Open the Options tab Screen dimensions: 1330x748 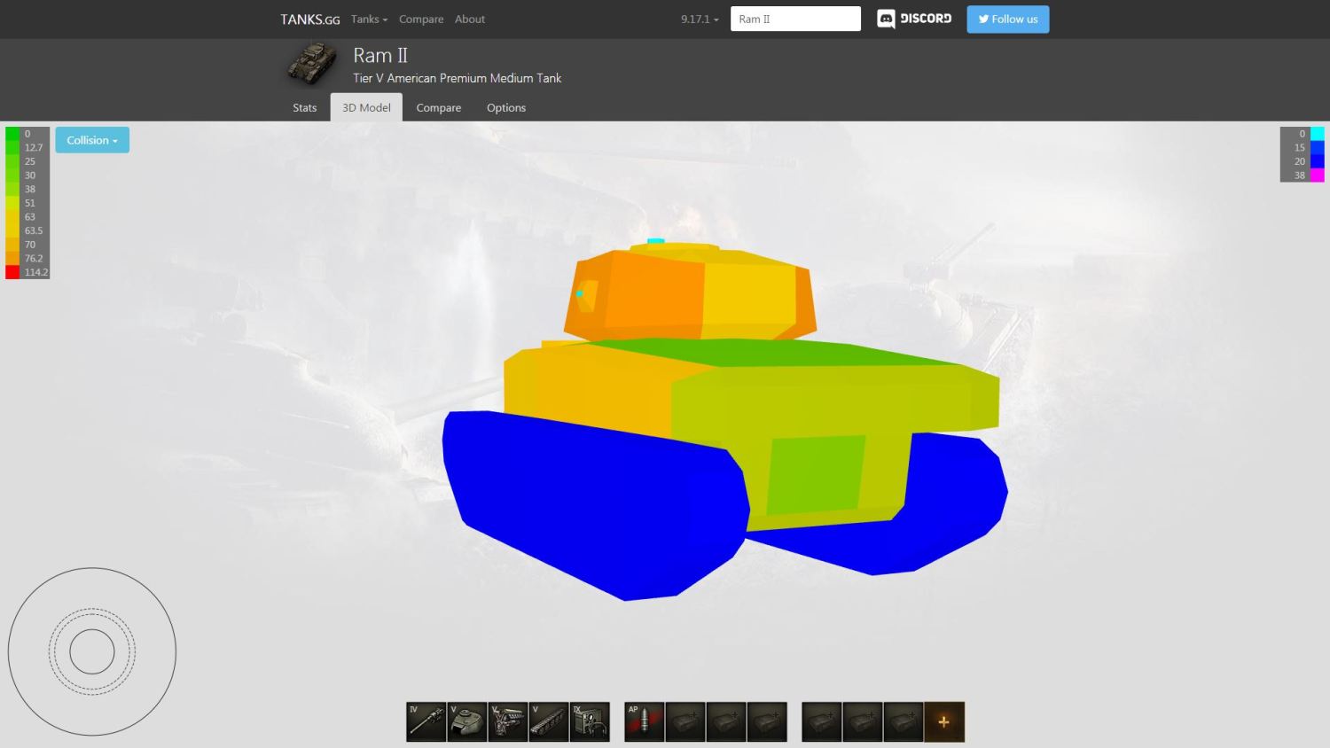(505, 107)
